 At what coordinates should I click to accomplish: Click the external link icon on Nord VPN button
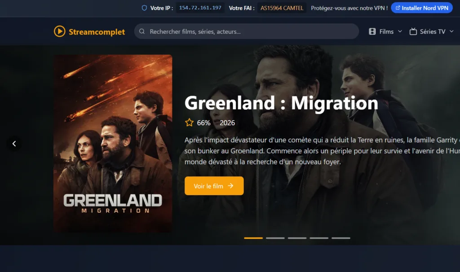[x=398, y=8]
